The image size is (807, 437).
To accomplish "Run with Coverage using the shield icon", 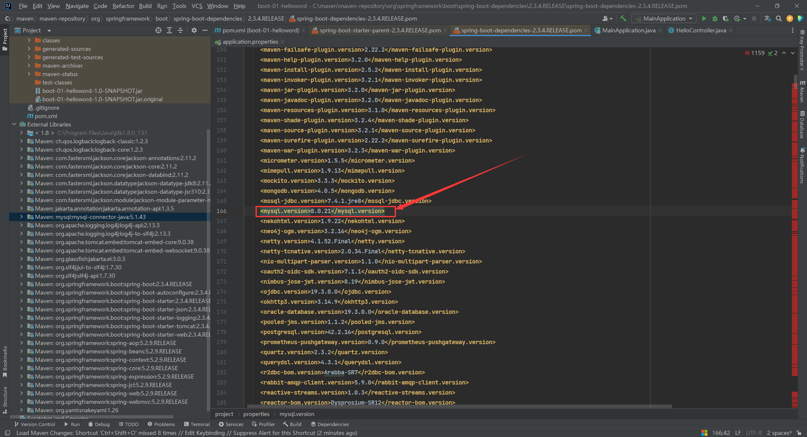I will point(725,18).
